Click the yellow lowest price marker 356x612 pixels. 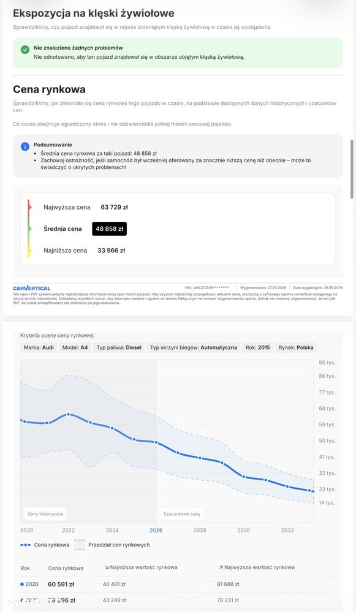pos(29,251)
